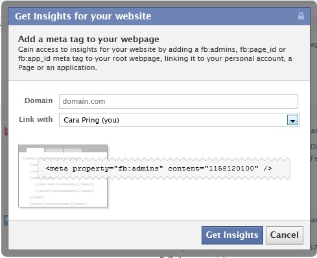The image size is (317, 258).
Task: Click the middle gray tab in the illustration
Action: pos(54,150)
